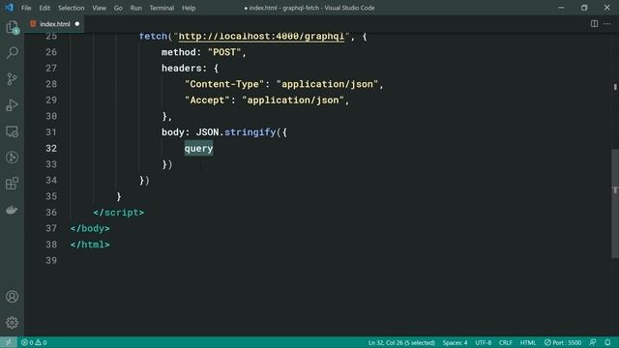The height and width of the screenshot is (348, 619).
Task: Open the Manage gear icon
Action: pos(12,323)
